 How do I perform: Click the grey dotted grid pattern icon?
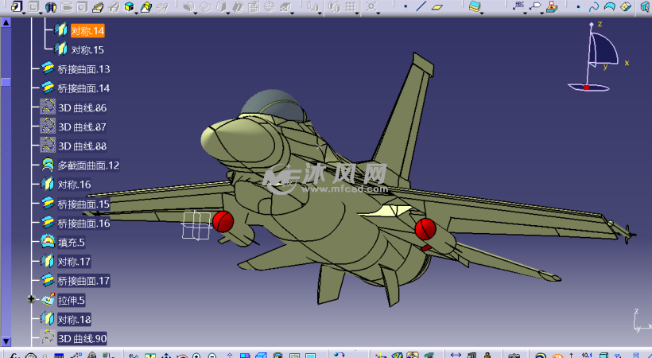tap(351, 6)
